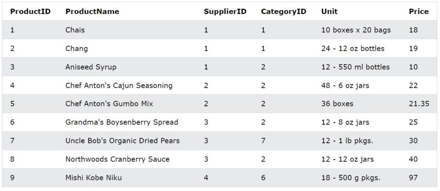440x191 pixels.
Task: Click the ProductID column header
Action: 30,12
